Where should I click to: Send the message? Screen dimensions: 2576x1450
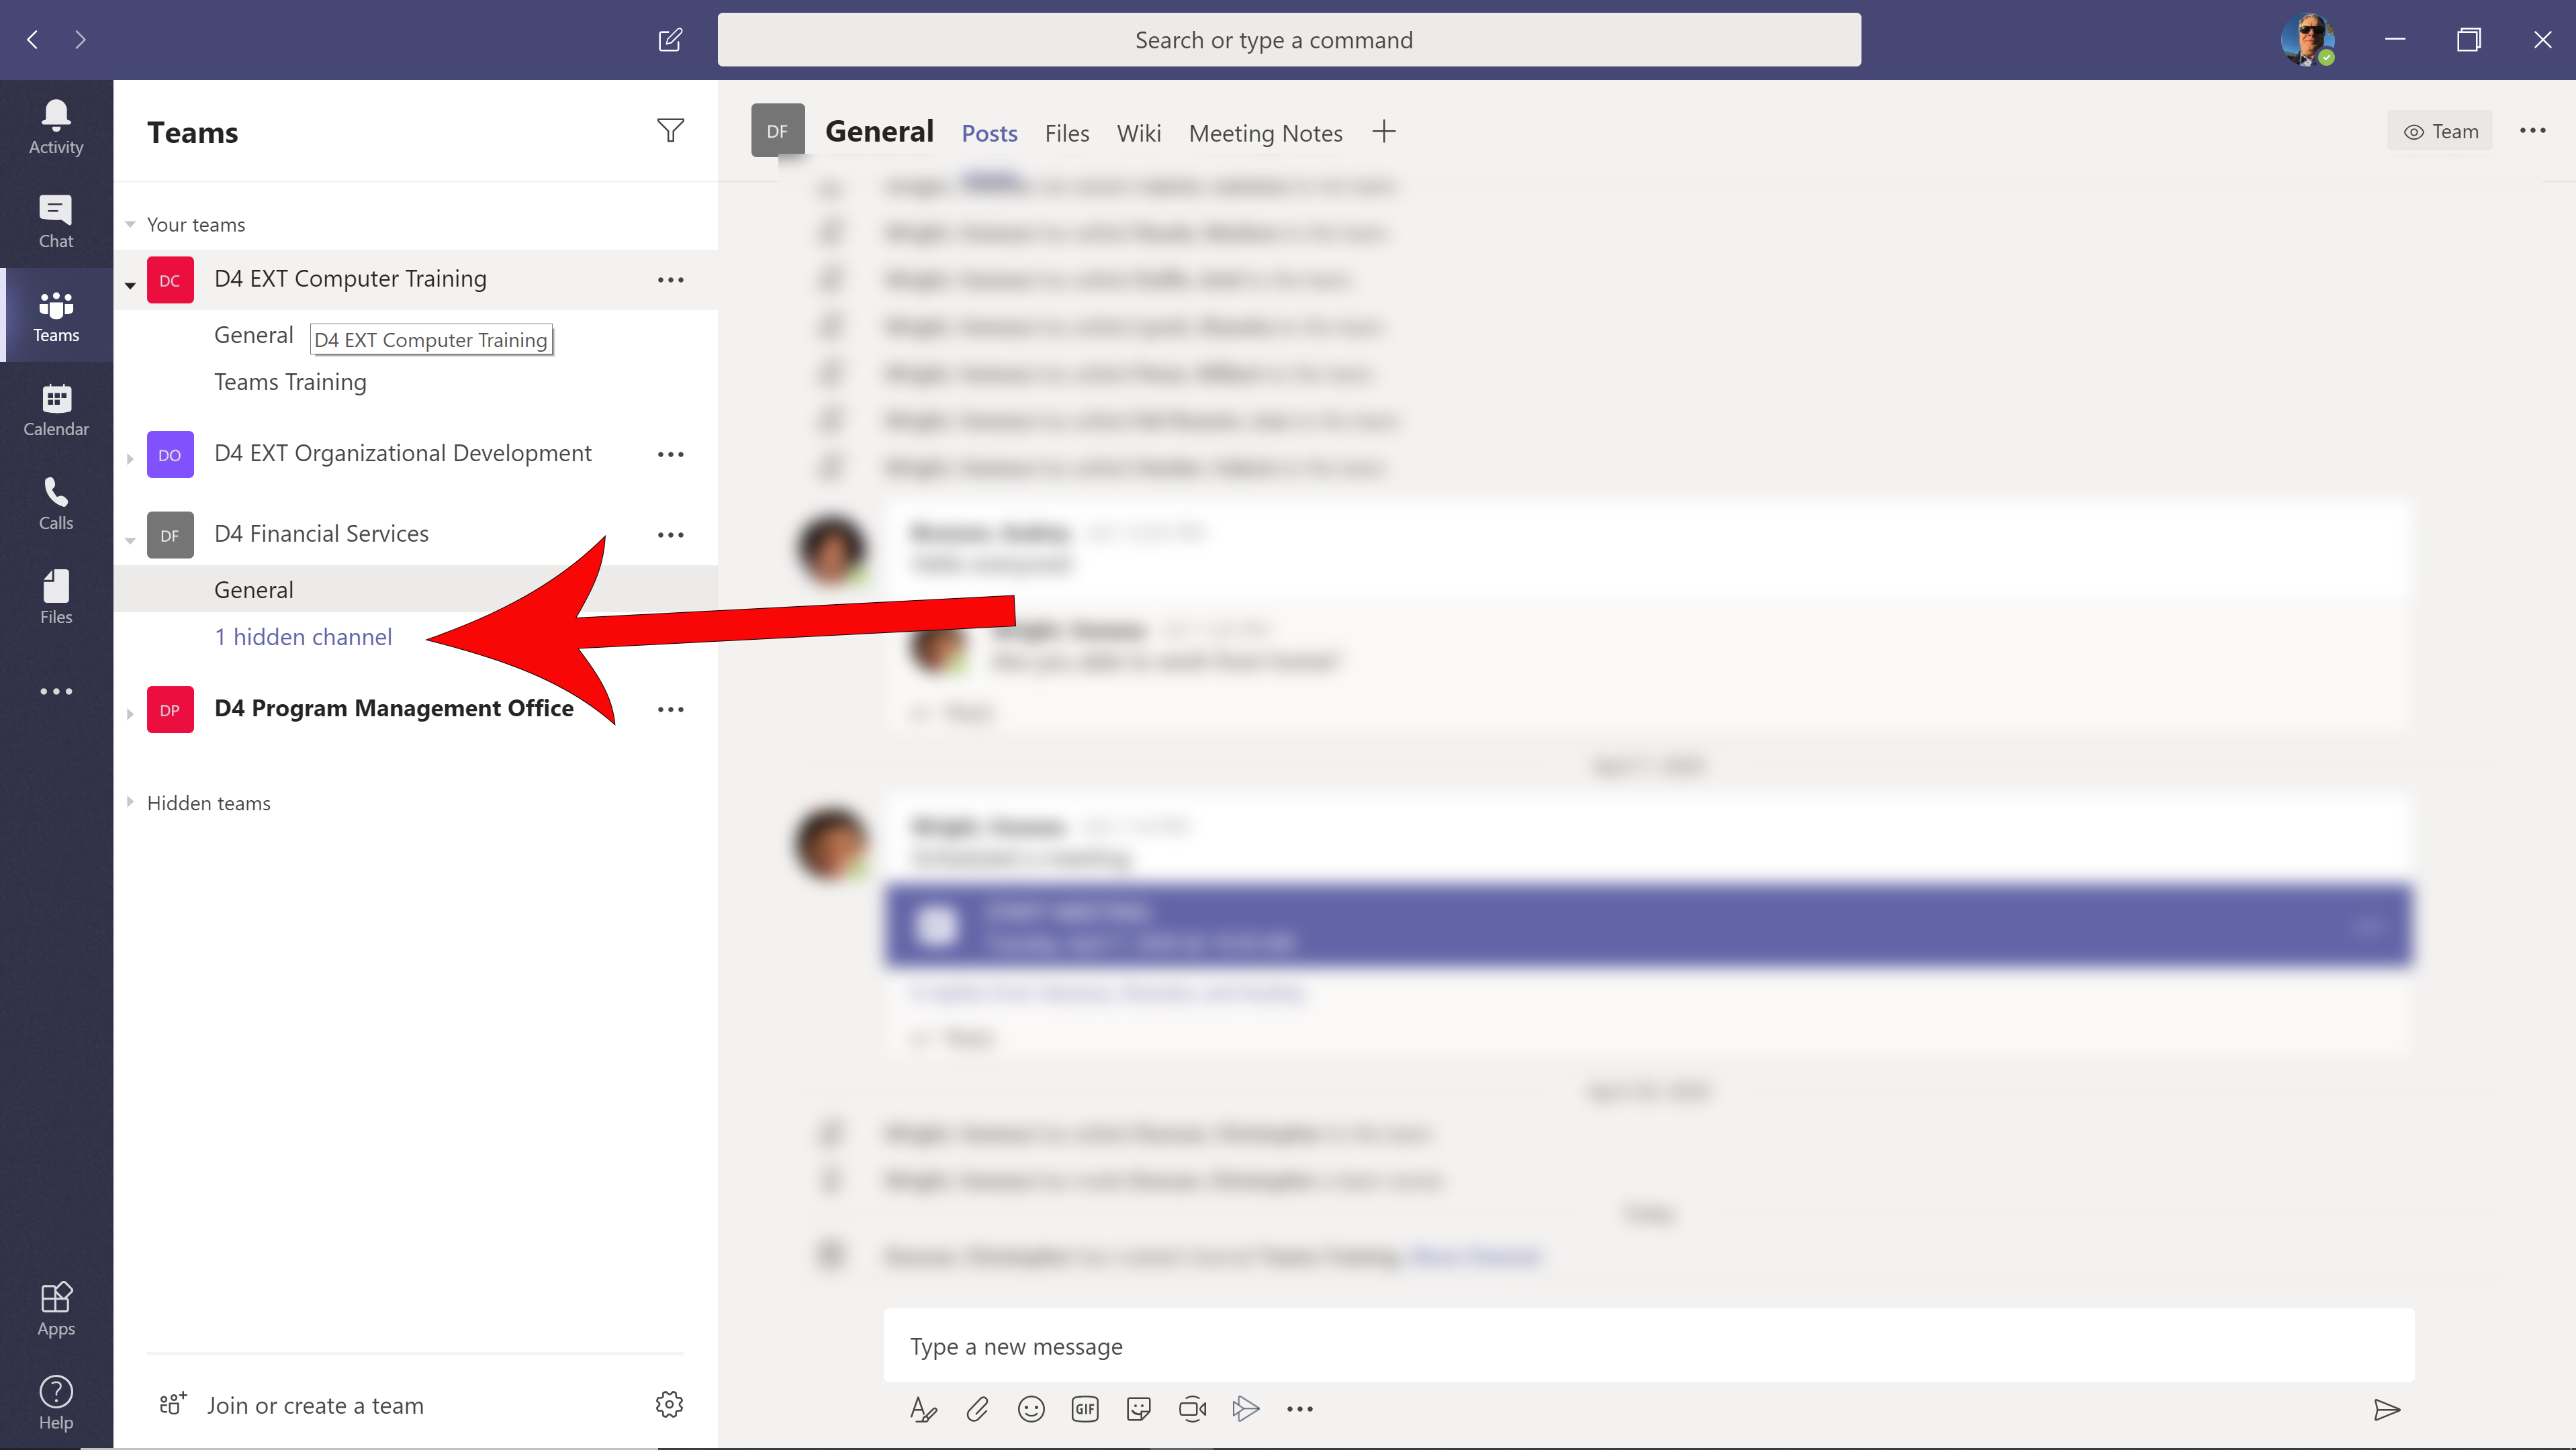[2387, 1409]
